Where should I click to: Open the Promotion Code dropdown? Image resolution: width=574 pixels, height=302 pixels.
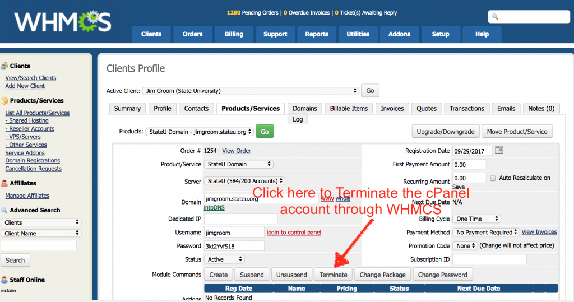[465, 245]
